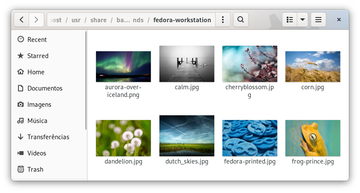
Task: Click the Transferências download arrow icon
Action: point(21,137)
